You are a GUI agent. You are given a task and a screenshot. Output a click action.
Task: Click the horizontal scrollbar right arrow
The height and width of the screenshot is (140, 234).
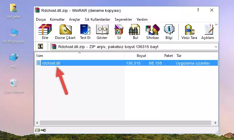point(215,123)
